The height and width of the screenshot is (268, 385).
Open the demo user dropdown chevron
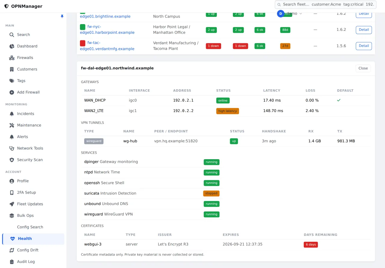tap(300, 14)
